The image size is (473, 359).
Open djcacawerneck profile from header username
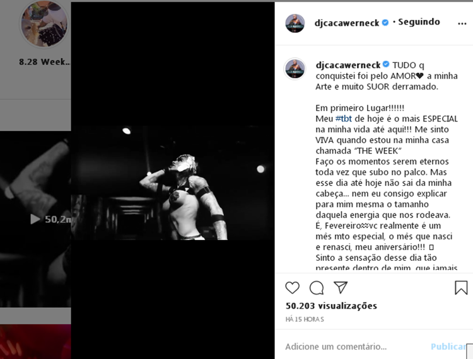(347, 23)
